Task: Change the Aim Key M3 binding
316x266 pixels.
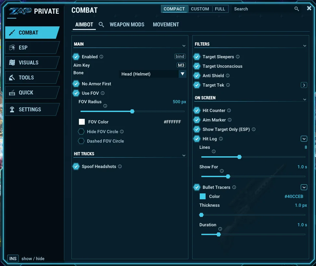Action: click(181, 65)
